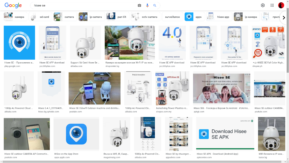Open the Hisee SE family banner image

pos(222,88)
